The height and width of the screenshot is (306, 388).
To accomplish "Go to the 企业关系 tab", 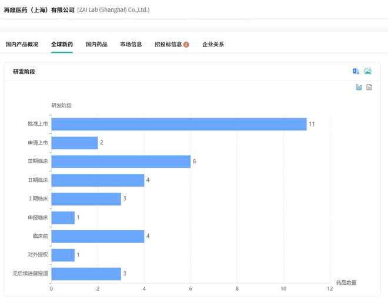I will pyautogui.click(x=213, y=44).
